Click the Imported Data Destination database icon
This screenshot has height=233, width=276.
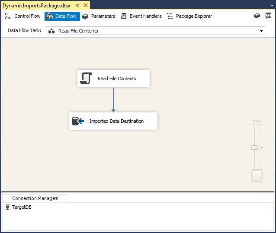click(x=78, y=121)
